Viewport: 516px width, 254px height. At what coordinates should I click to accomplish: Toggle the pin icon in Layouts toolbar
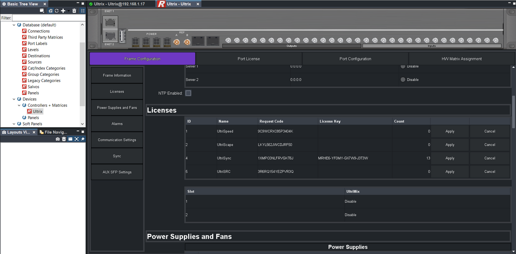tap(83, 139)
